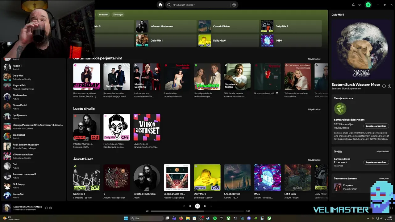Go to the Spotify Home icon

(160, 5)
